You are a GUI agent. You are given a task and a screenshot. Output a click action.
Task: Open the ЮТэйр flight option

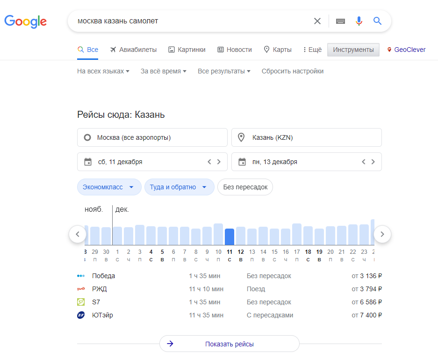tap(230, 315)
